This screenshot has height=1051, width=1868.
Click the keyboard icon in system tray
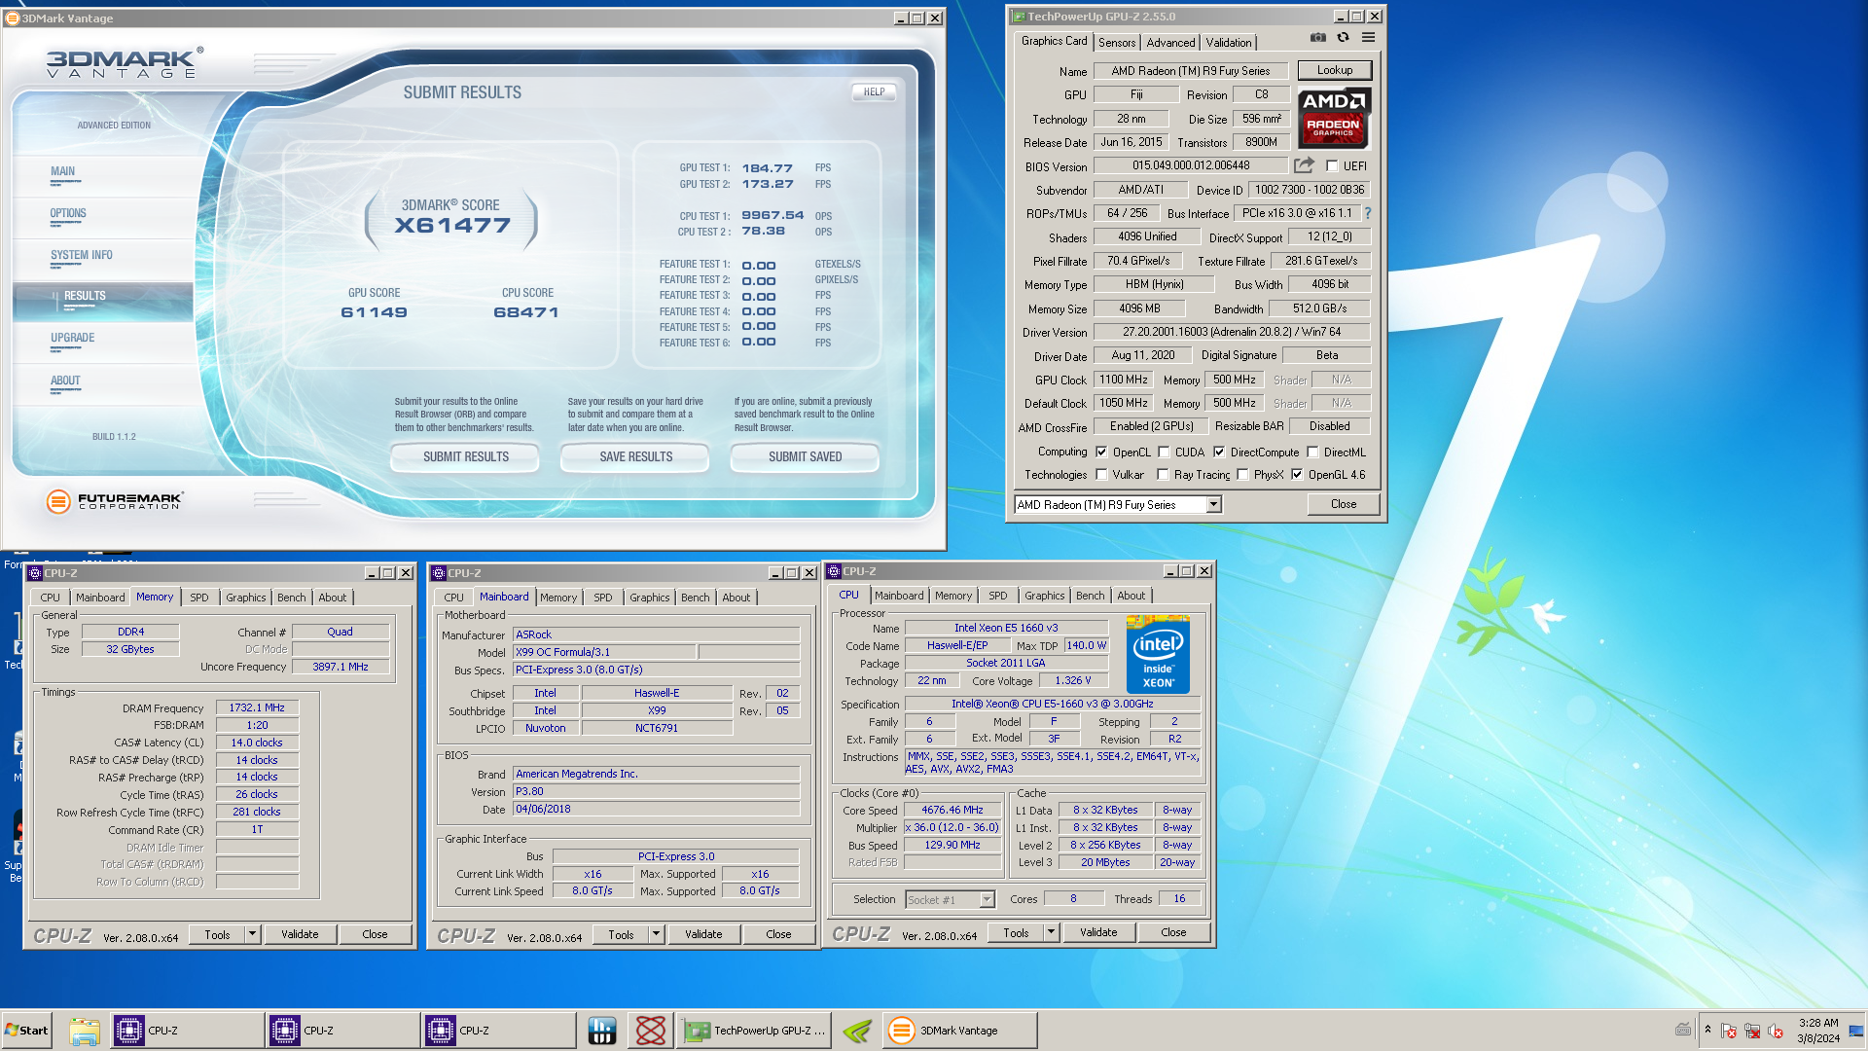(x=1683, y=1030)
